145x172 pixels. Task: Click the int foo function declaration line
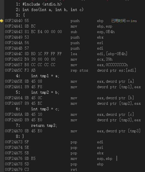(x=50, y=10)
